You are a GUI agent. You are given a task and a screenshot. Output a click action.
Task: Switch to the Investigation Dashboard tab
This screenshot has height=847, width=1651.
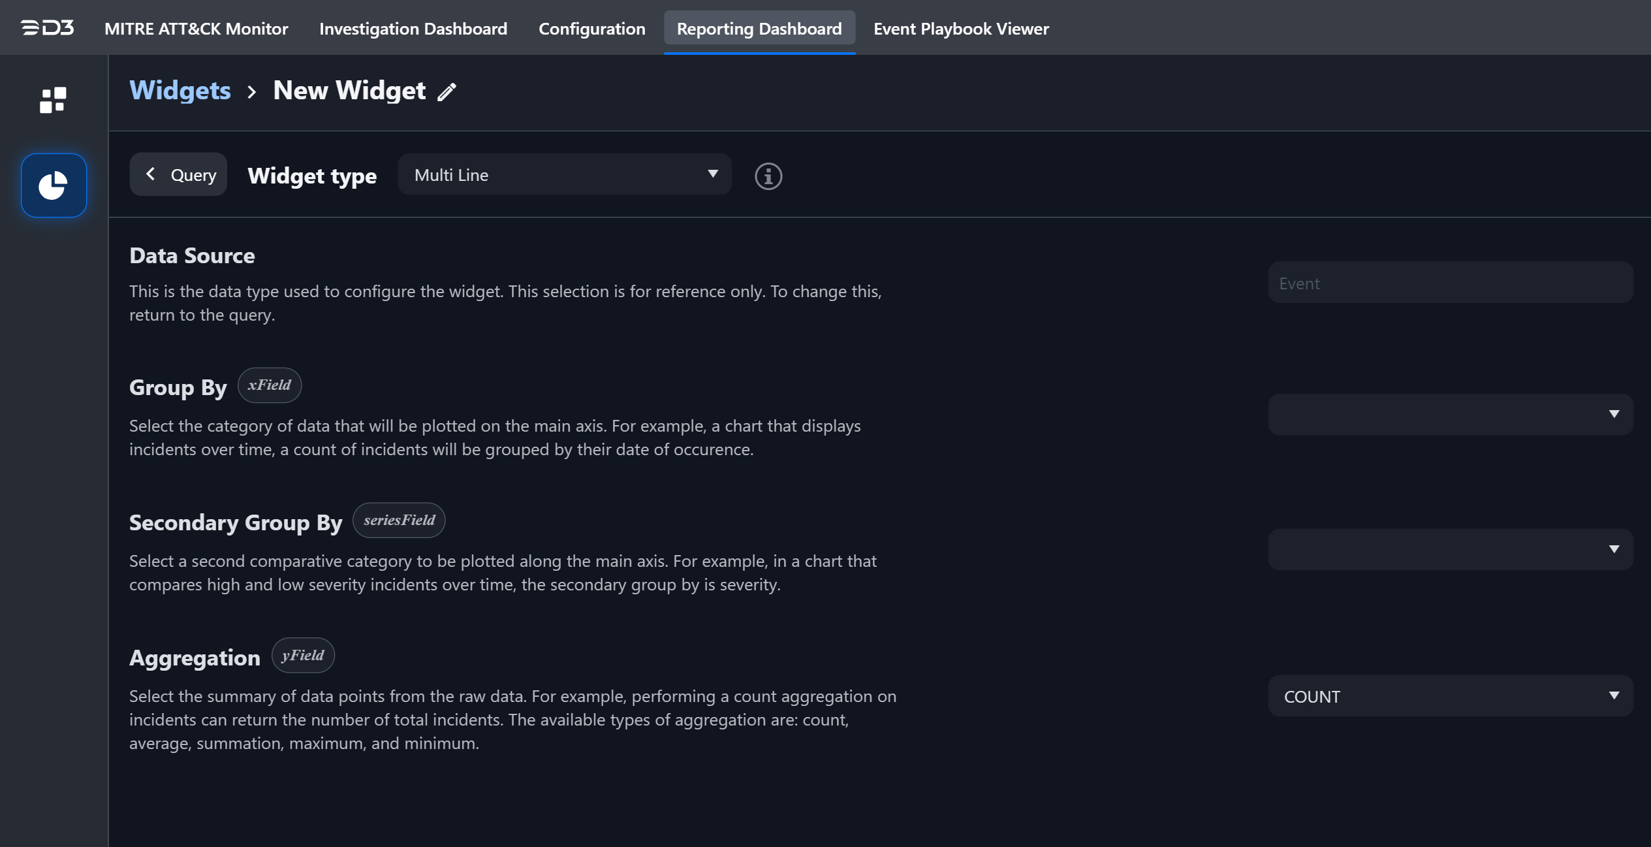[x=413, y=29]
